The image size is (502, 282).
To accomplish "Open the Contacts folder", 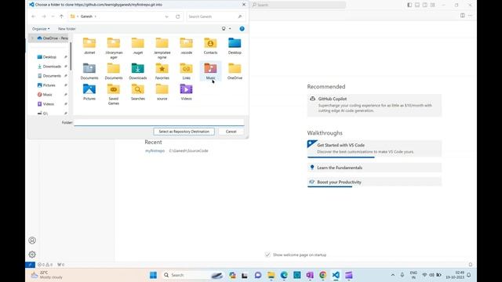I will click(210, 46).
